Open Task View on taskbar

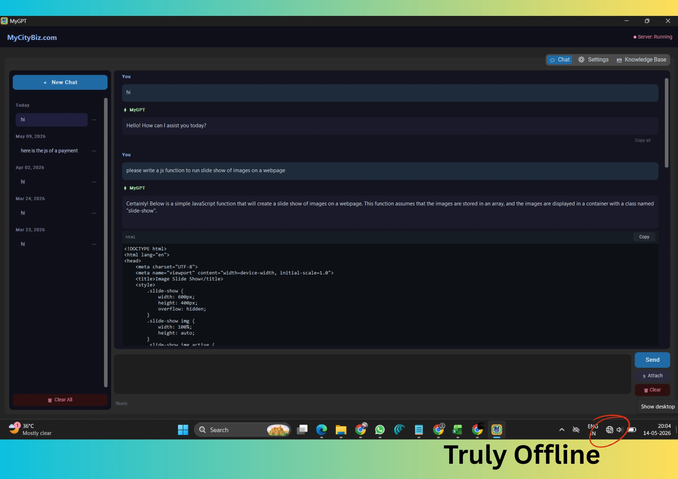[302, 430]
